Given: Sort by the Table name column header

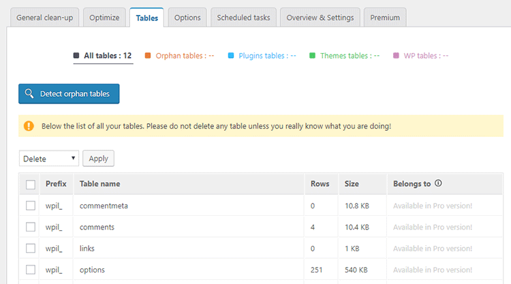Looking at the screenshot, I should (x=99, y=184).
